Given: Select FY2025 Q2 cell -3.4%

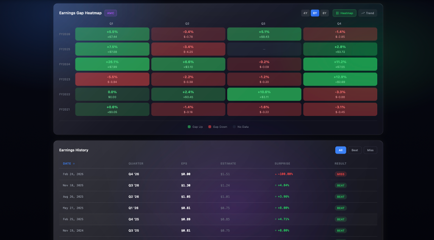Looking at the screenshot, I should coord(188,49).
